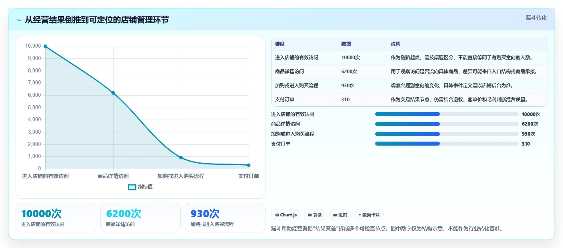This screenshot has width=563, height=248.
Task: Click the 进度 chip
Action: coord(340,215)
